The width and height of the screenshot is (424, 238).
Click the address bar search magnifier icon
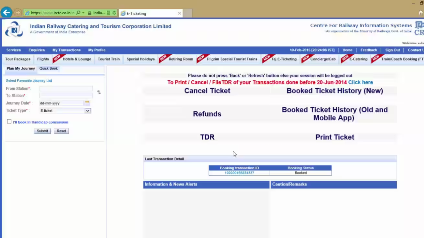tap(78, 13)
